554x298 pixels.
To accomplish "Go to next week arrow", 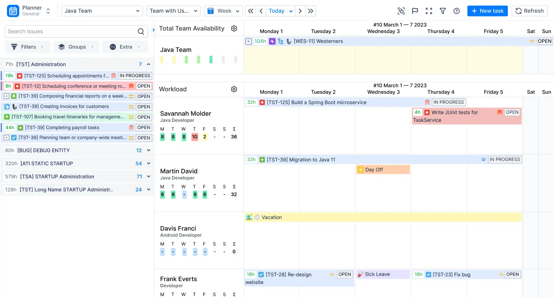I will click(300, 11).
